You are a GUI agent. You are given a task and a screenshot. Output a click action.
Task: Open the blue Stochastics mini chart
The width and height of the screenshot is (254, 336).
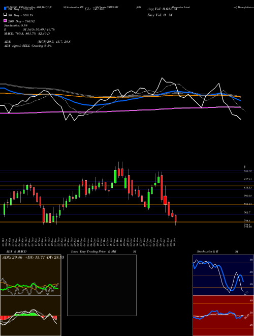coord(223,275)
